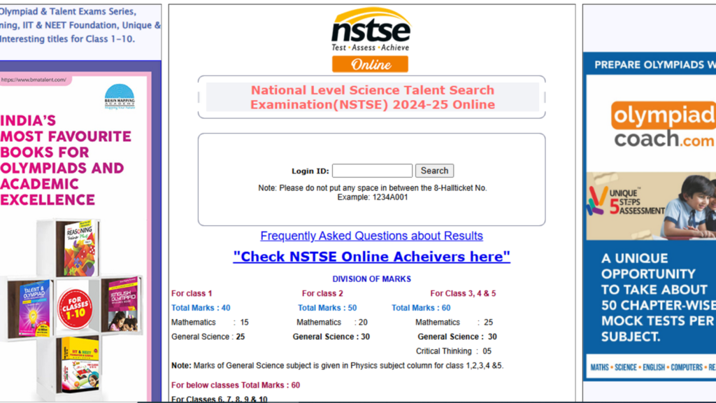Open "Check NSTSE Online Acheivers here" link

tap(372, 257)
